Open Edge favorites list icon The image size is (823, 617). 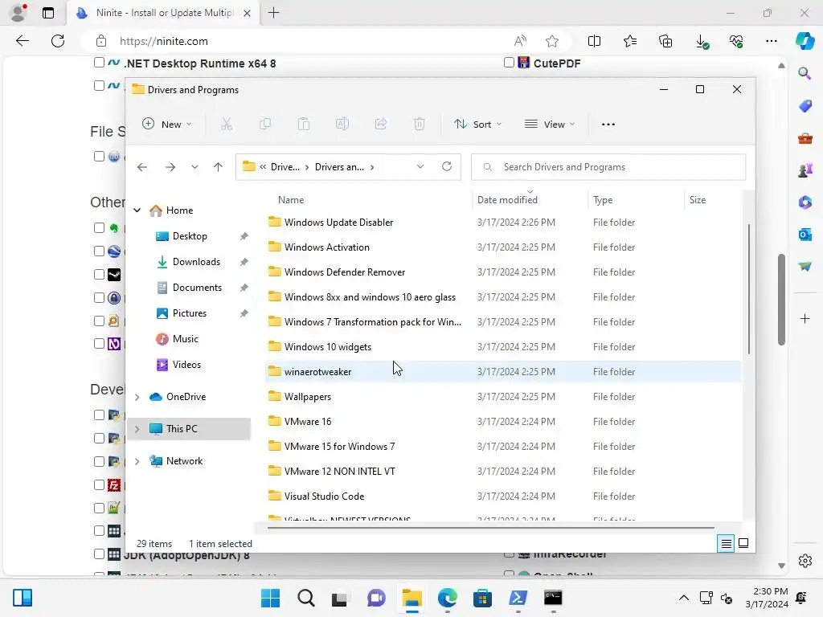(630, 41)
